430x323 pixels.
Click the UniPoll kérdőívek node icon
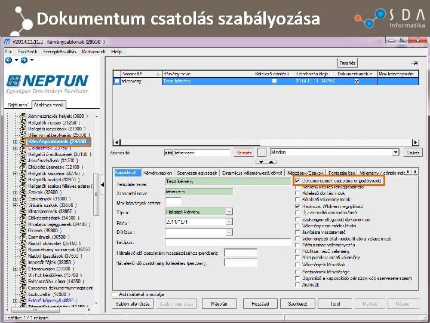23,275
